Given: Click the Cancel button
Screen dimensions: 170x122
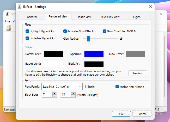Looking at the screenshot, I should coord(142,114).
